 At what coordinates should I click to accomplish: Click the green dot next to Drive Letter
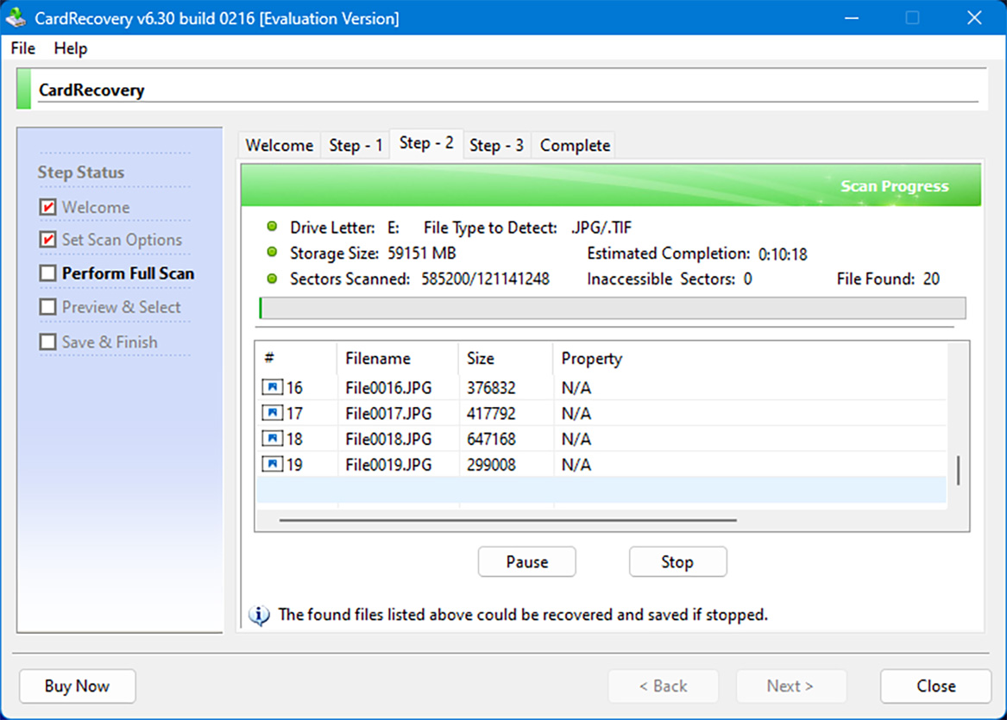coord(272,228)
